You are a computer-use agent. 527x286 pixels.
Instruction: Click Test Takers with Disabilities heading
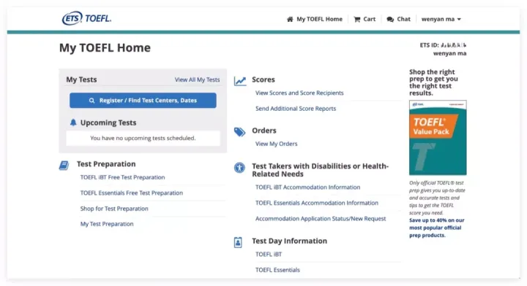pyautogui.click(x=320, y=170)
